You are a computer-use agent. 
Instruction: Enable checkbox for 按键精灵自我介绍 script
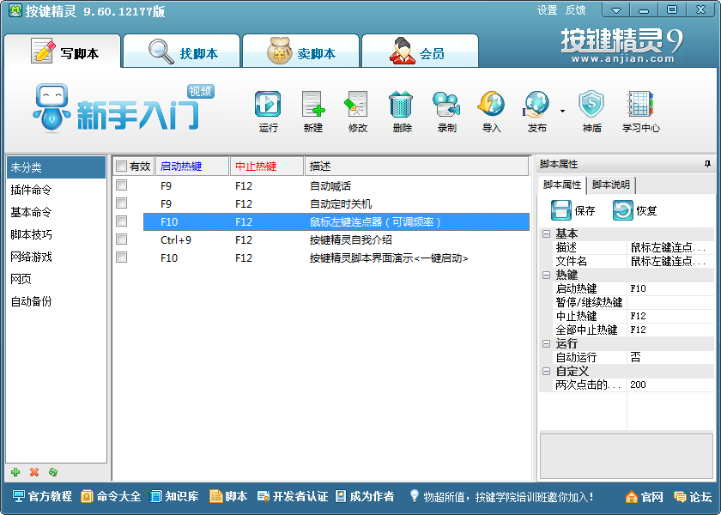pyautogui.click(x=121, y=239)
